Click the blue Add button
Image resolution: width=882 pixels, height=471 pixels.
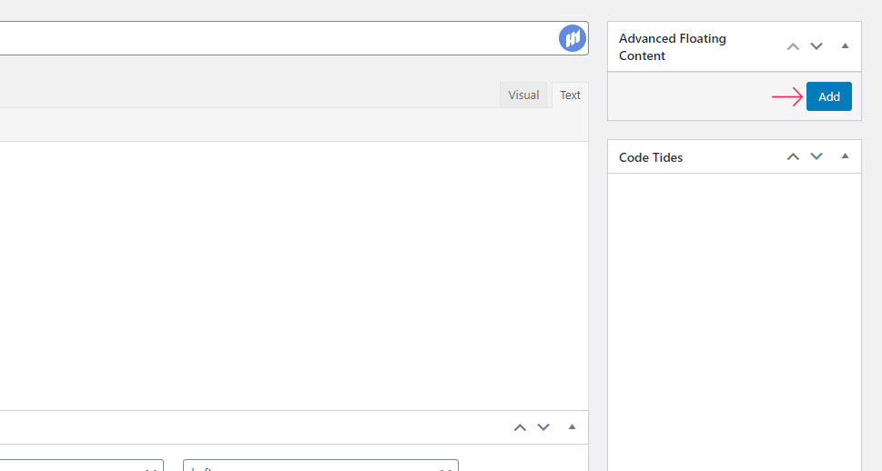[828, 96]
